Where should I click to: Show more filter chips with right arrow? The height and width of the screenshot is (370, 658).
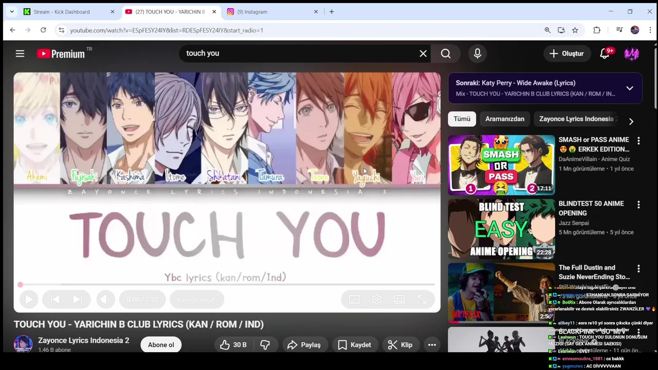tap(631, 121)
